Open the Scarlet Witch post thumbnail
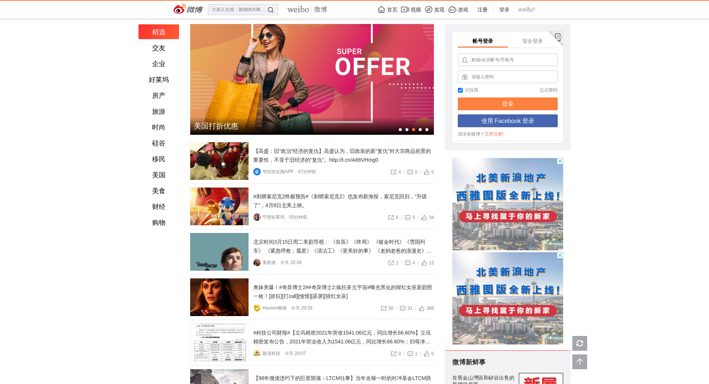709x384 pixels. pos(219,297)
